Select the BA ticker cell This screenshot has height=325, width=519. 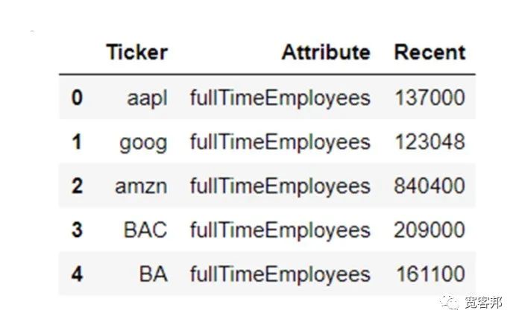[x=154, y=274]
